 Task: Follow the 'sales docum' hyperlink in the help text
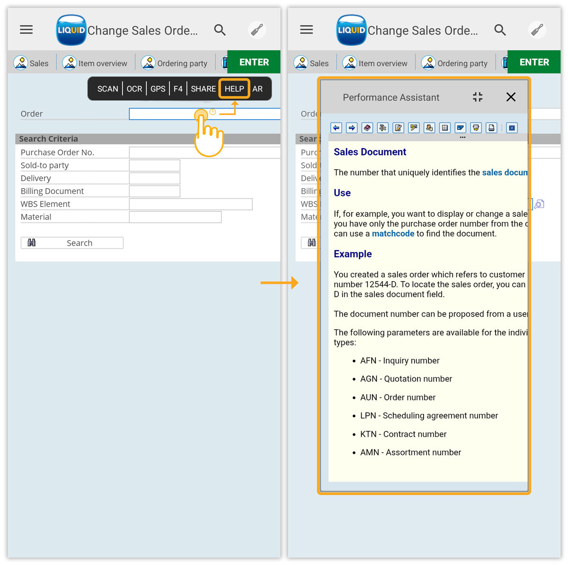pos(505,173)
